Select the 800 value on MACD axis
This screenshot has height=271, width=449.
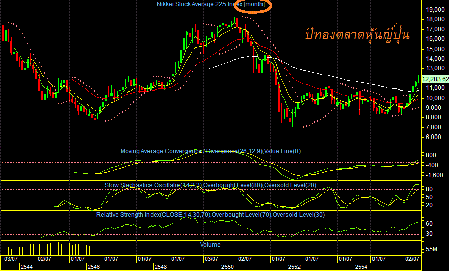point(431,155)
